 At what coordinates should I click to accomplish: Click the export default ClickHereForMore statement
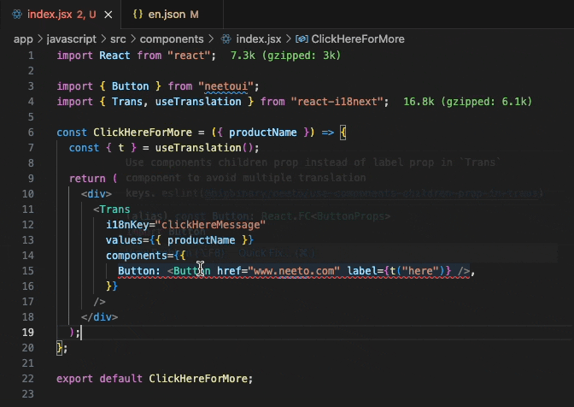[x=155, y=379]
